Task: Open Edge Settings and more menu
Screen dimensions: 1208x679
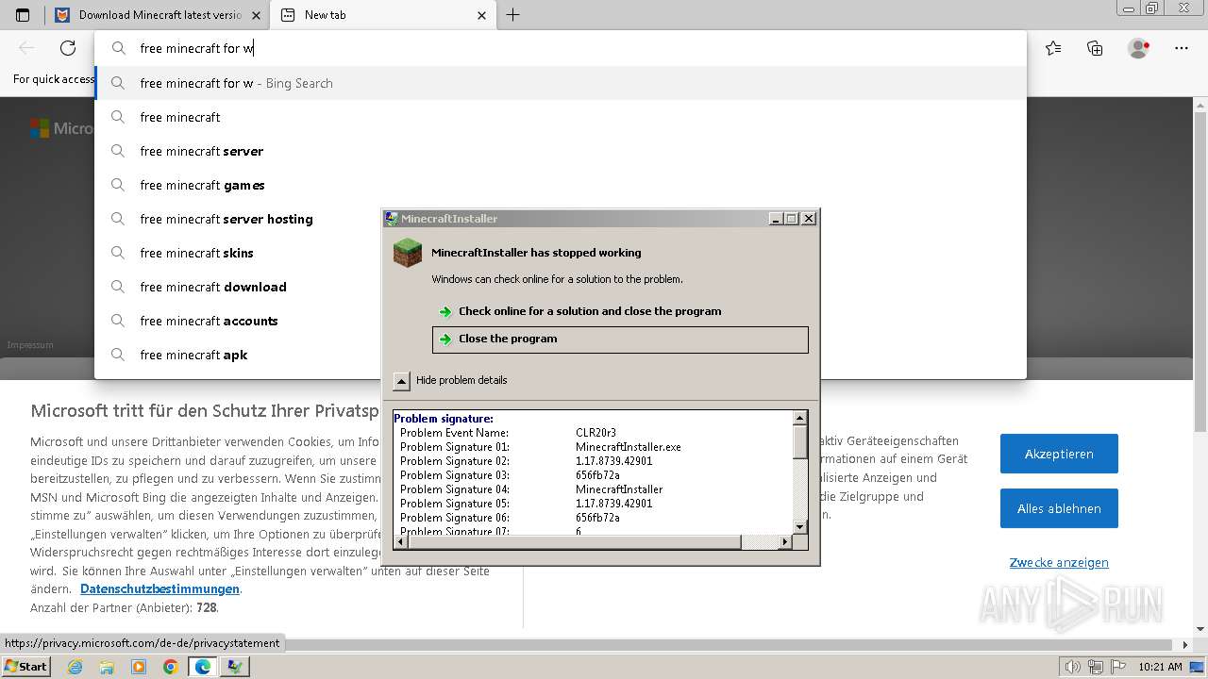Action: [x=1181, y=48]
